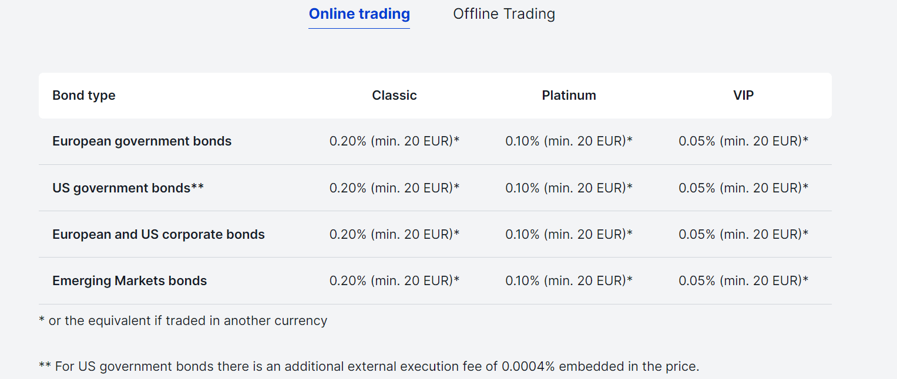The width and height of the screenshot is (897, 379).
Task: Select the Emerging Markets bonds row label
Action: coord(130,281)
